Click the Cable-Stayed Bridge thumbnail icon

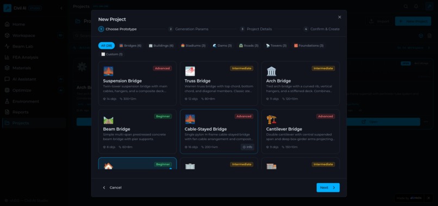point(190,119)
